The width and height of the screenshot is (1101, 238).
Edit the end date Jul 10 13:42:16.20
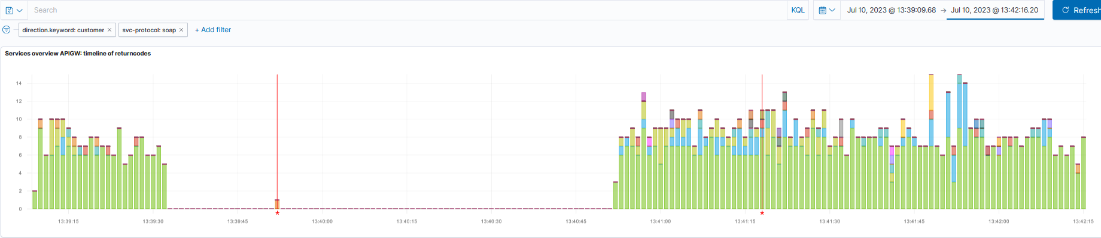[x=994, y=10]
